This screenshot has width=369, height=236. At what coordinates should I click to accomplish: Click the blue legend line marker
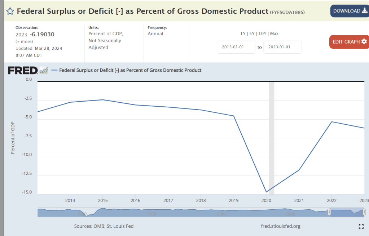click(54, 70)
